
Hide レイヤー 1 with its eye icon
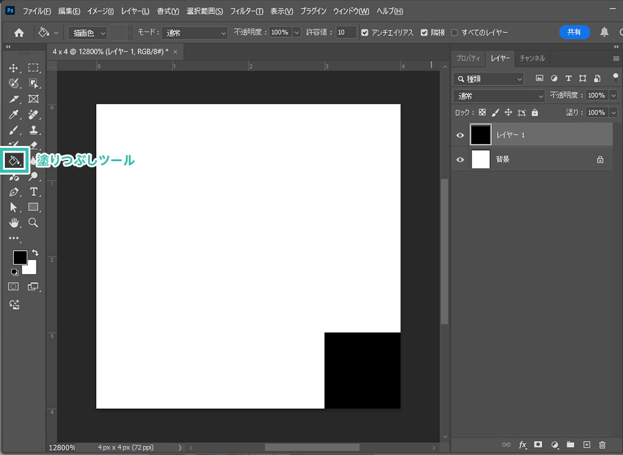(460, 135)
